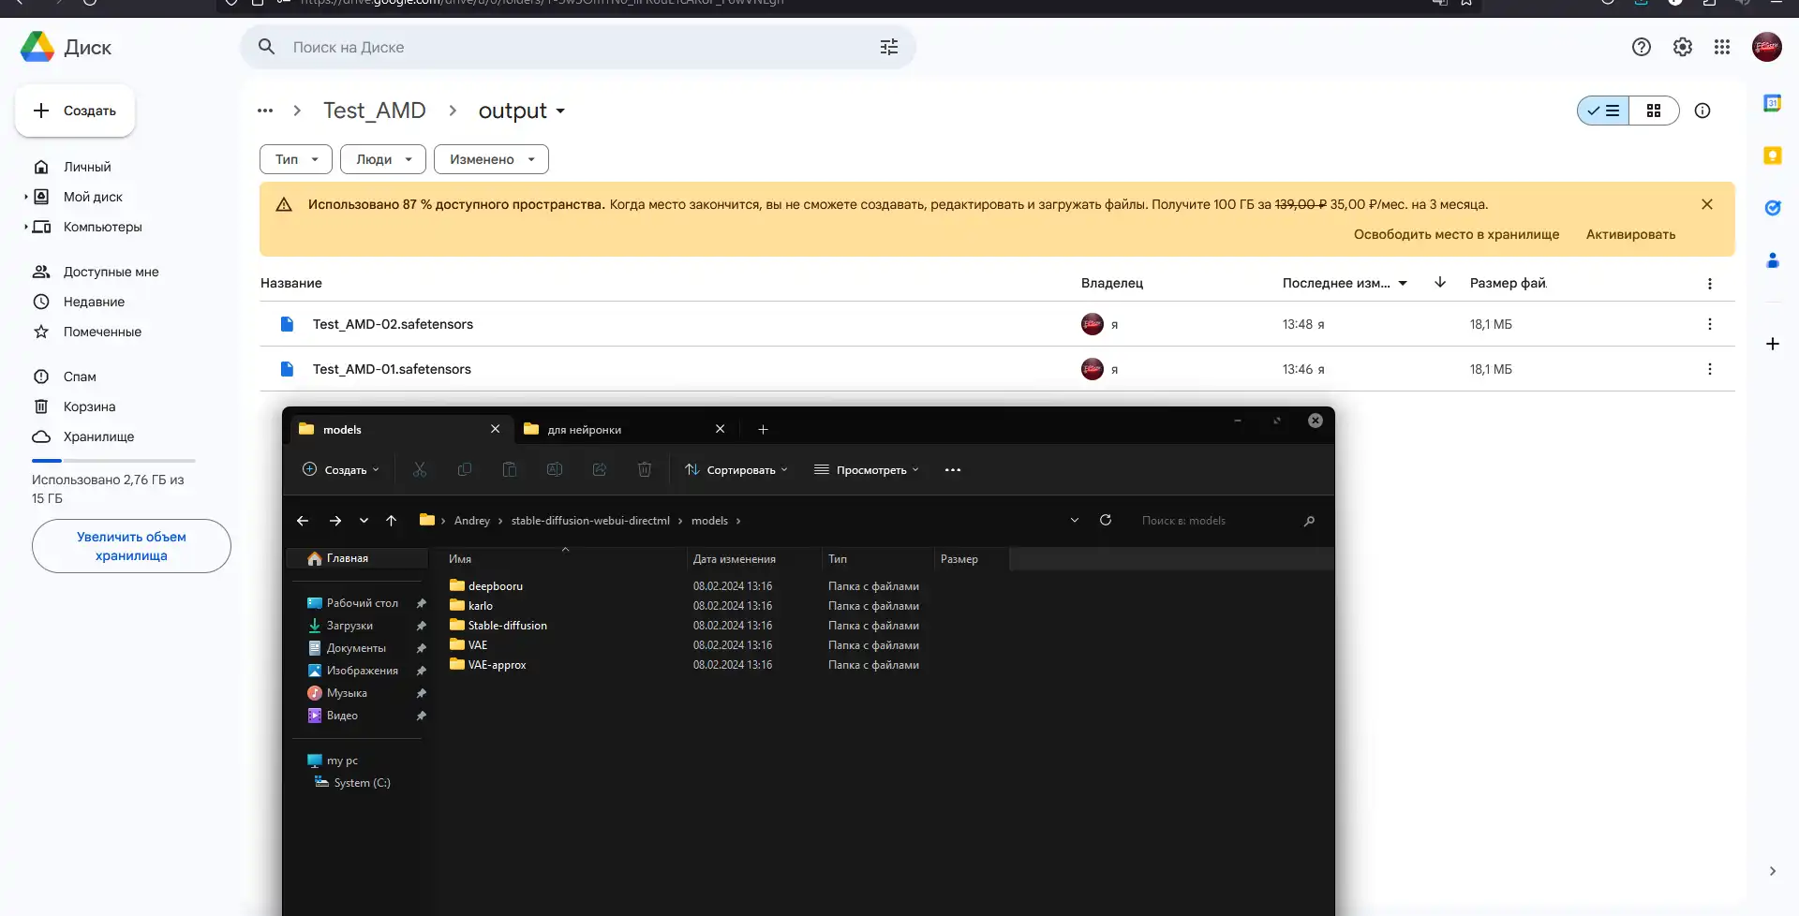Screen dimensions: 1799x916
Task: Open Доступные мне section
Action: [x=112, y=272]
